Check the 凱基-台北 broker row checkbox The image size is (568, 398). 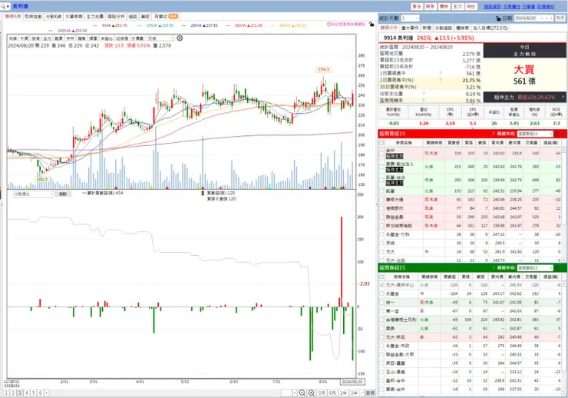tap(381, 180)
